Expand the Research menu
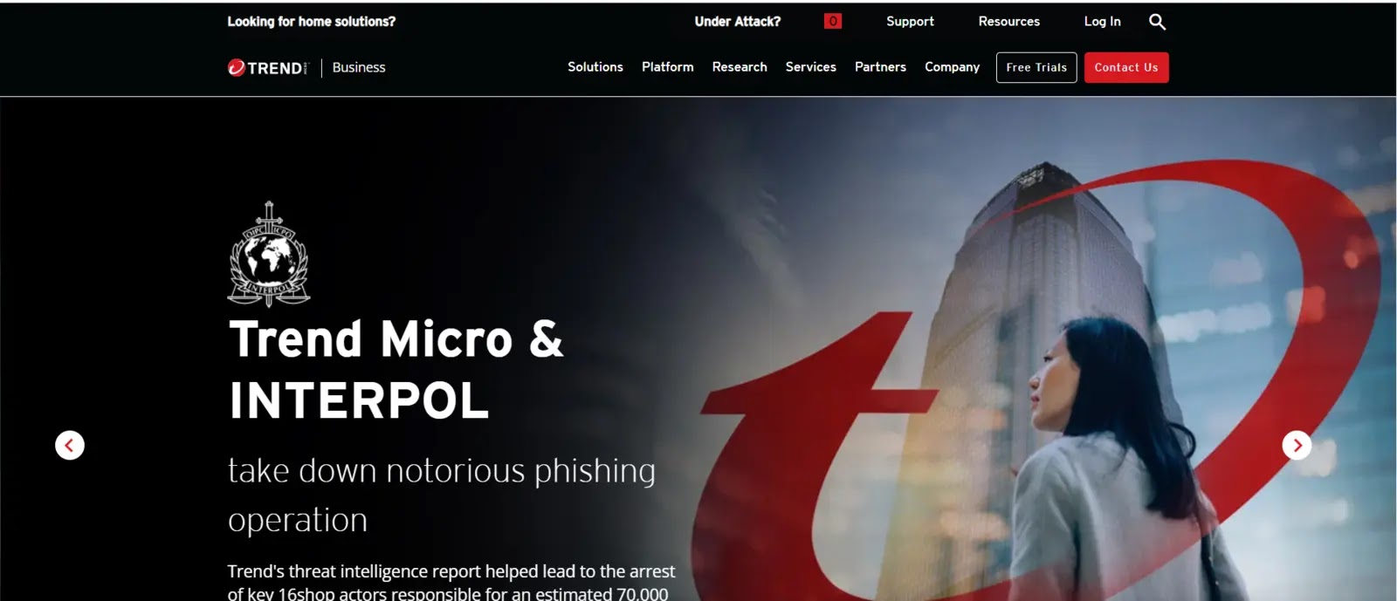The height and width of the screenshot is (601, 1397). pos(740,67)
